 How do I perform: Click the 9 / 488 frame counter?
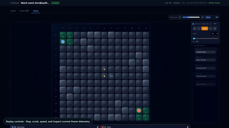click(195, 42)
